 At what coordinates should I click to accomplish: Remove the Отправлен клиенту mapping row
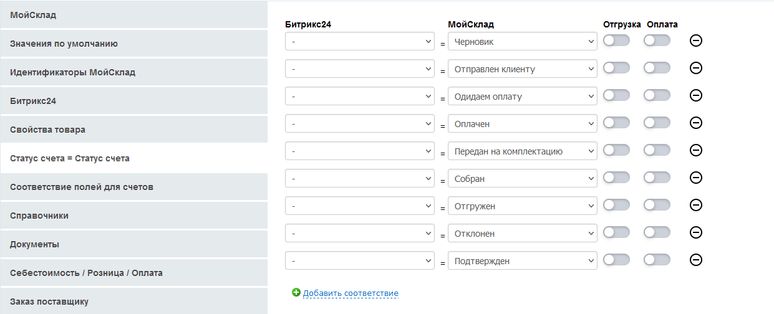(696, 68)
